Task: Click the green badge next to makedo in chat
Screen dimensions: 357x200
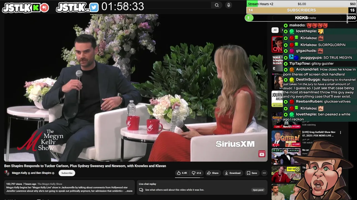Action: click(x=286, y=25)
